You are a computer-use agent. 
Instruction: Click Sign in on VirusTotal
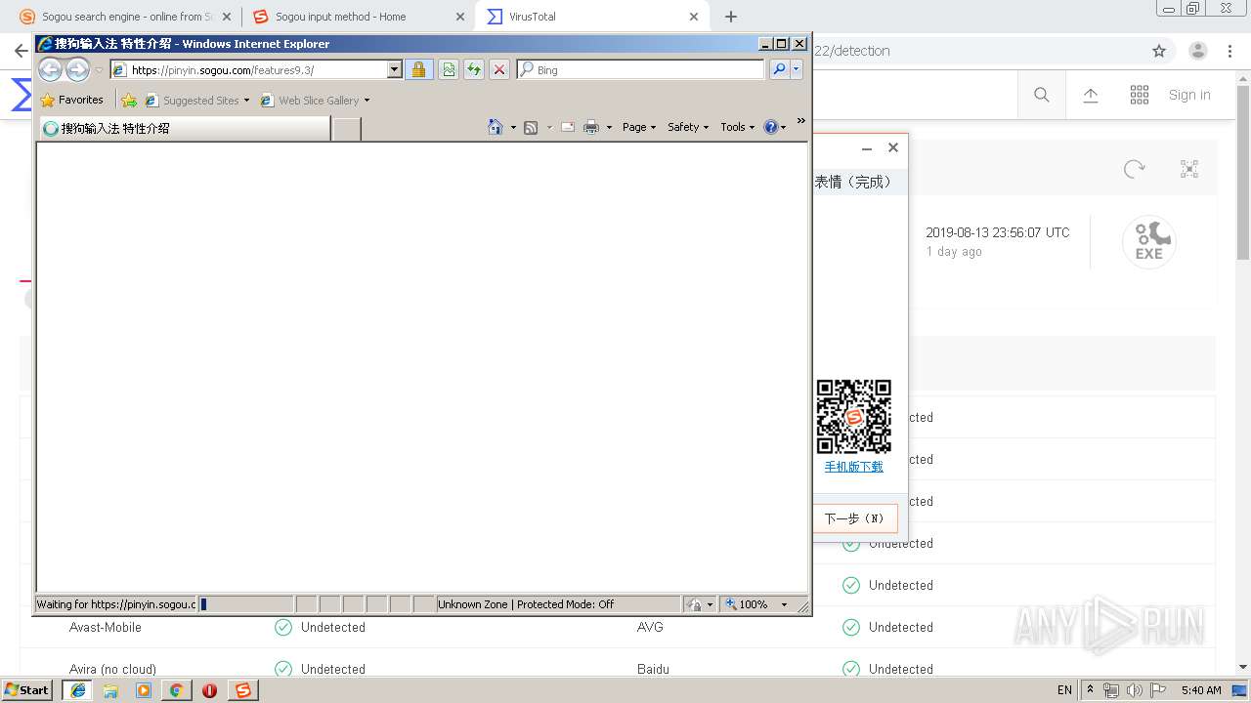1189,95
